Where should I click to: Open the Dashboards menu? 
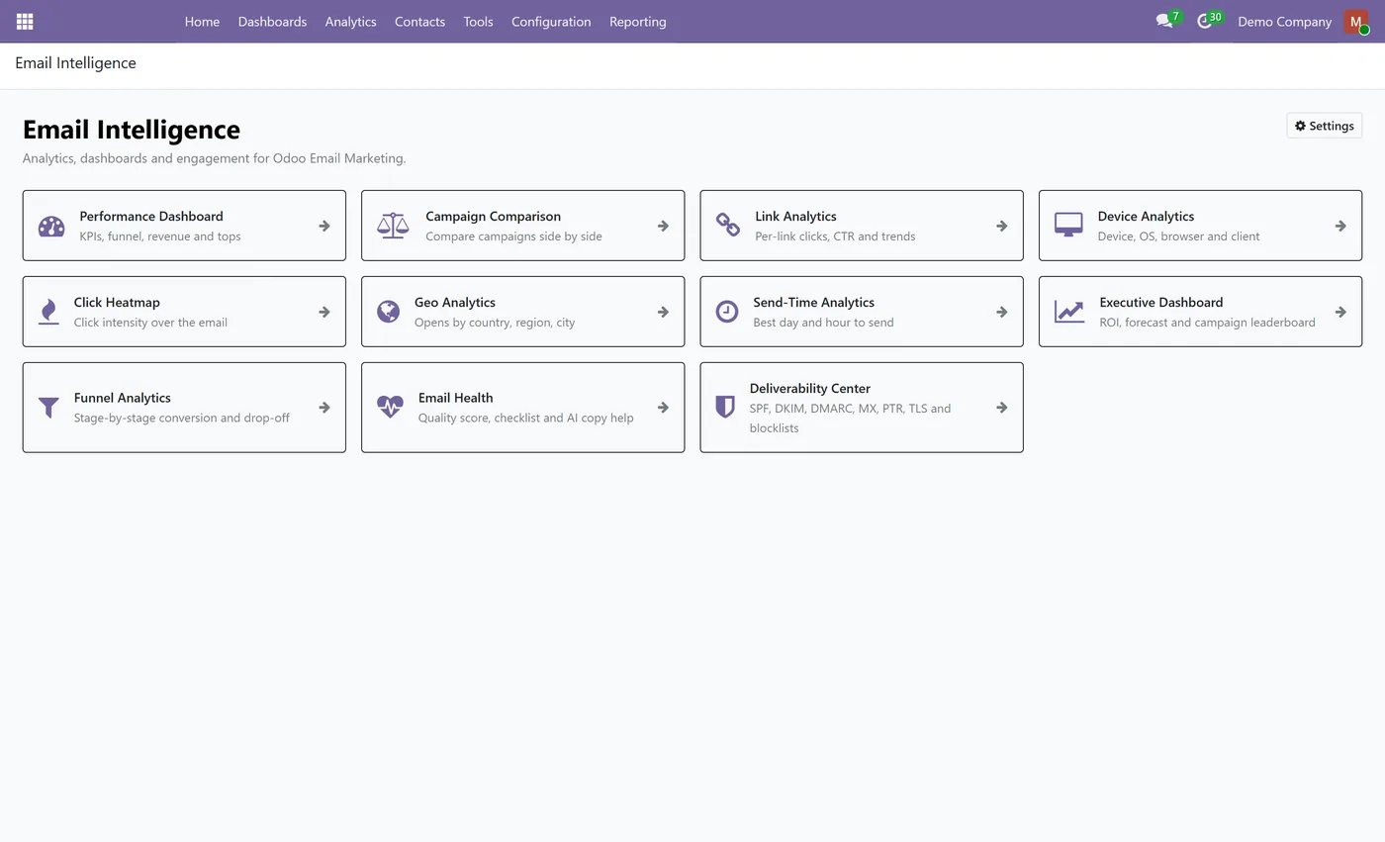(x=272, y=21)
